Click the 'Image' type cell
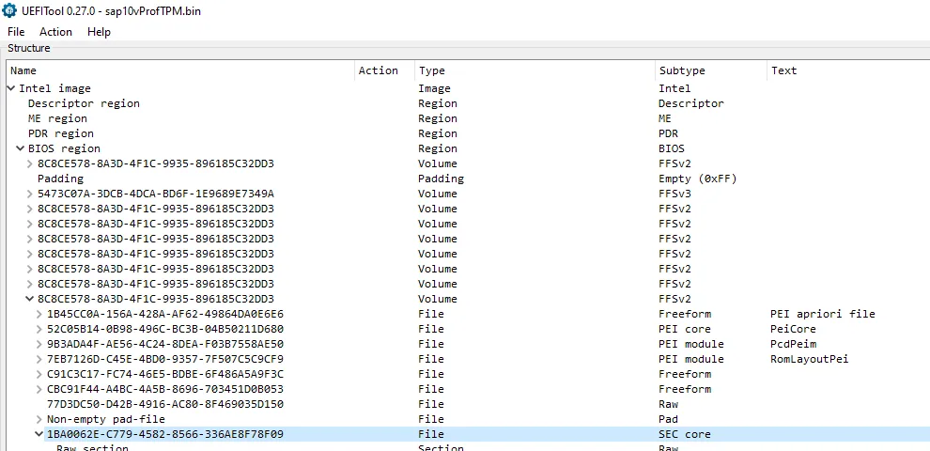Viewport: 930px width, 451px height. click(x=434, y=88)
